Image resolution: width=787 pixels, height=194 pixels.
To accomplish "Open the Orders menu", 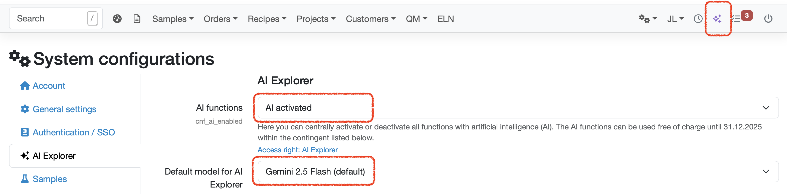I will (220, 19).
